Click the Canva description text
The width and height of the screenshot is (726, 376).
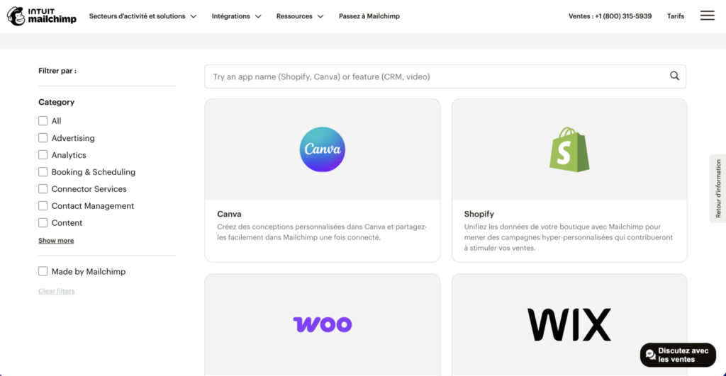[x=322, y=232]
